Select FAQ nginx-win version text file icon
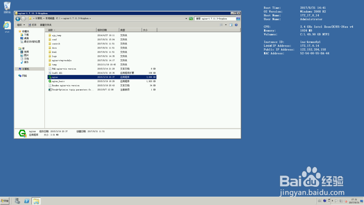This screenshot has height=205, width=364. 50,69
